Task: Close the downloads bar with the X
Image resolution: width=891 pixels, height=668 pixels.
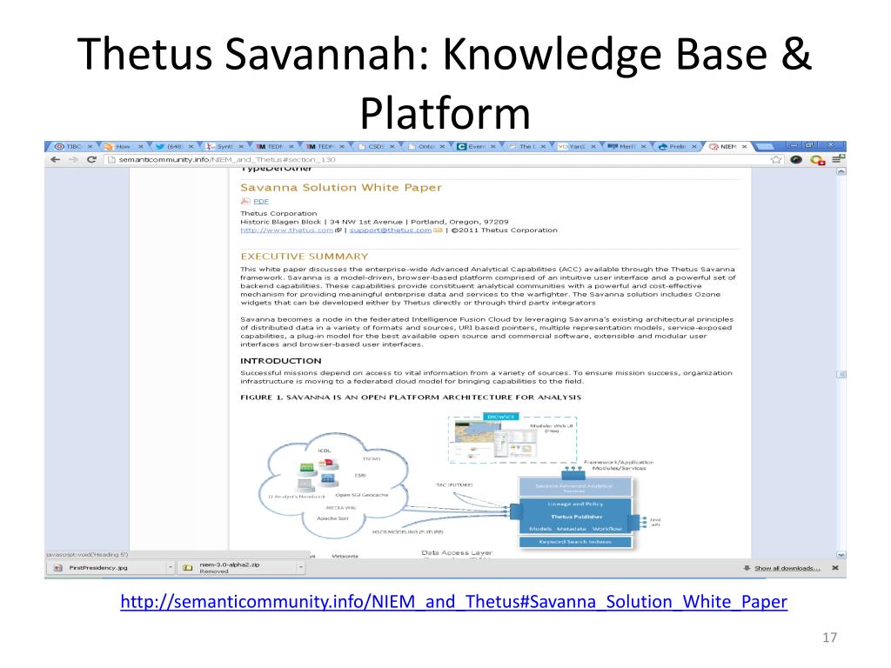Action: point(835,567)
